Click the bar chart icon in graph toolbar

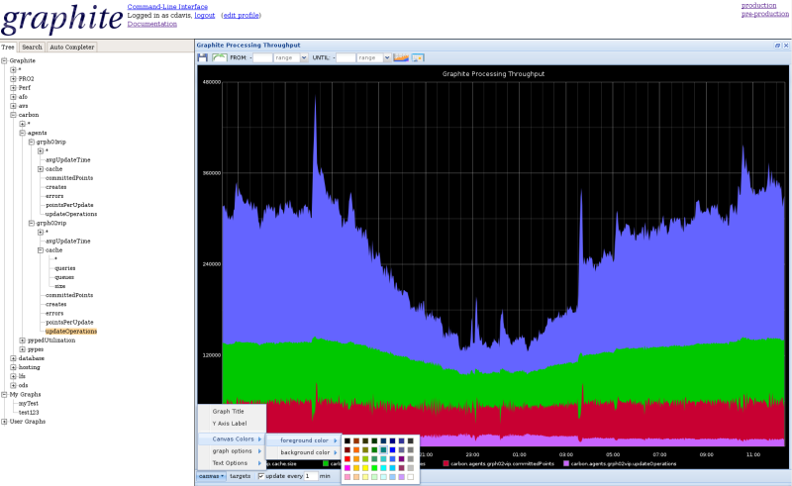[x=401, y=58]
